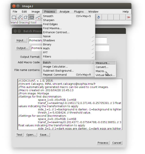
Task: Minimize the ImageJ window
Action: 18,6
